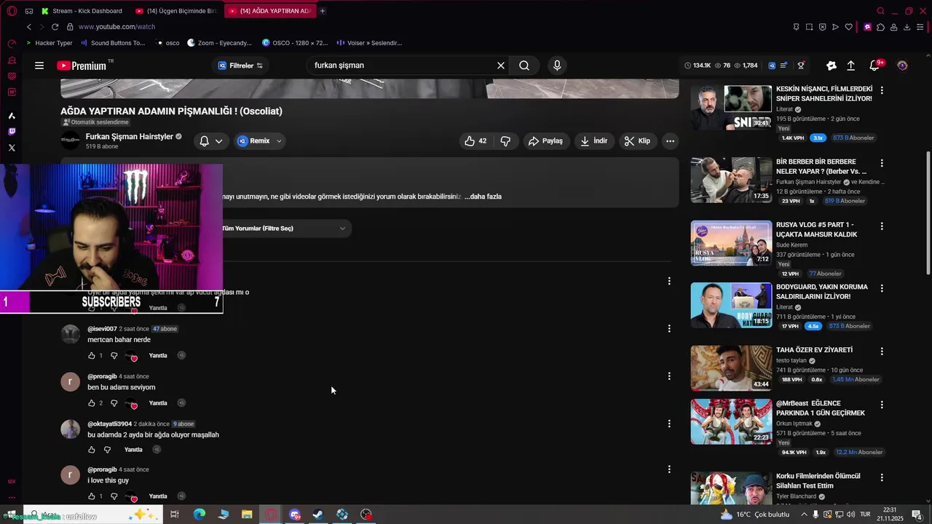Open a new browser tab with plus
This screenshot has width=932, height=524.
point(323,11)
